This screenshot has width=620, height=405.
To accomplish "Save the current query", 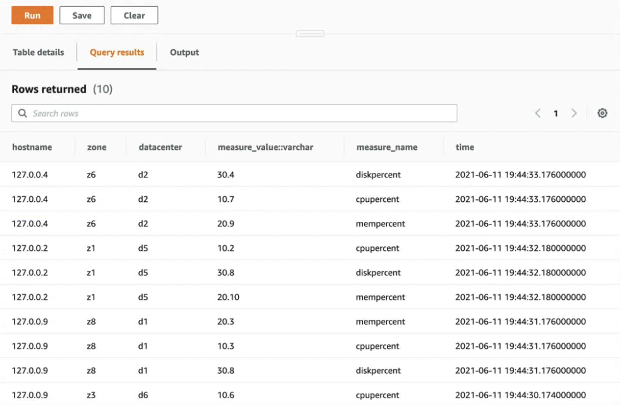I will pyautogui.click(x=82, y=15).
